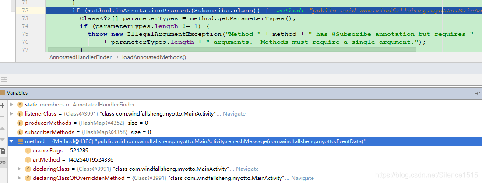This screenshot has height=183, width=482.
Task: Click '{HashMap@4358}' value text
Action: (x=105, y=132)
